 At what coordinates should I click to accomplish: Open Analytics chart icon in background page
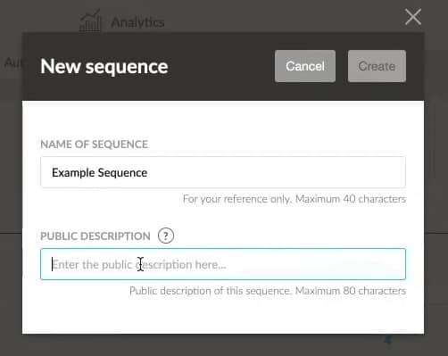tap(90, 21)
